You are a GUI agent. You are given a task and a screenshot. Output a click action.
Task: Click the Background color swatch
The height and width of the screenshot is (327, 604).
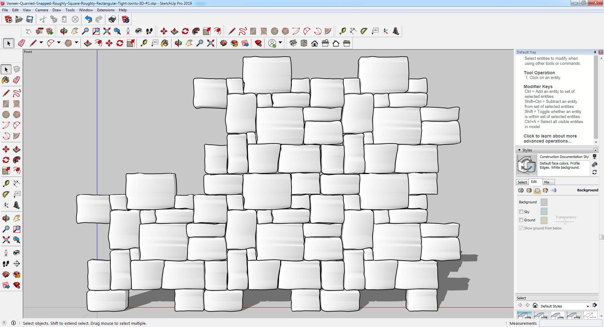point(544,202)
